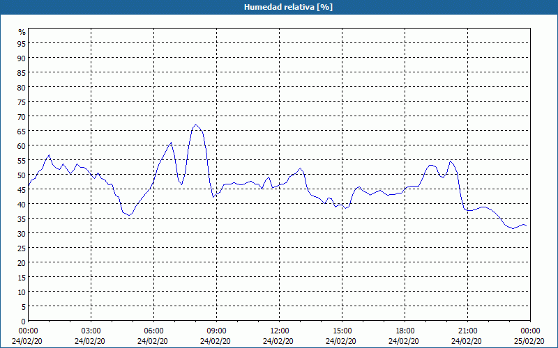Select the 80 value on the y-axis
This screenshot has height=348, width=558.
pyautogui.click(x=22, y=87)
